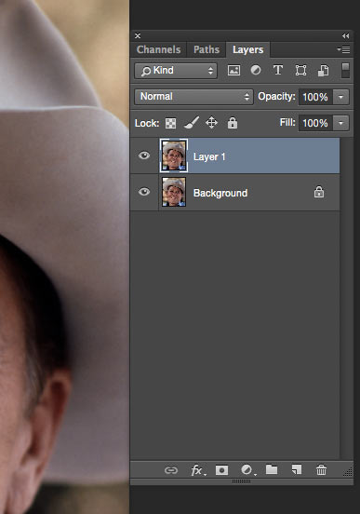
Task: Switch to the Paths tab
Action: [x=207, y=49]
